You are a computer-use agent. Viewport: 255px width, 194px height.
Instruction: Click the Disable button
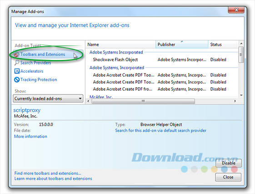pos(229,163)
